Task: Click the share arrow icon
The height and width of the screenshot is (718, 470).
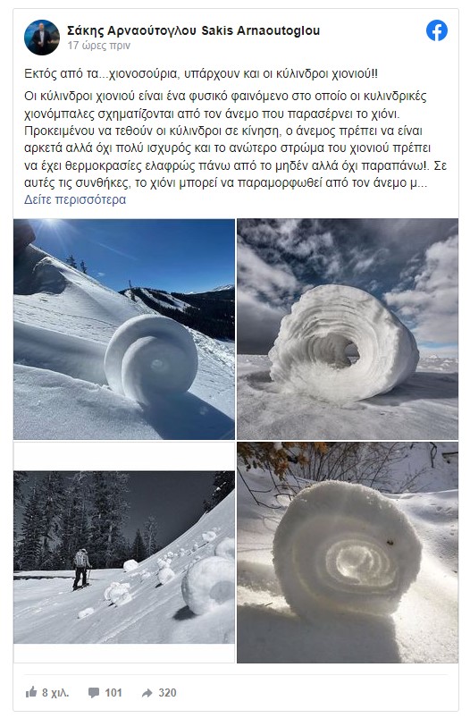Action: click(147, 692)
